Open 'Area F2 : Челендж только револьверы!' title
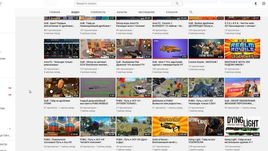Image resolution: width=268 pixels, height=151 pixels. tap(58, 63)
